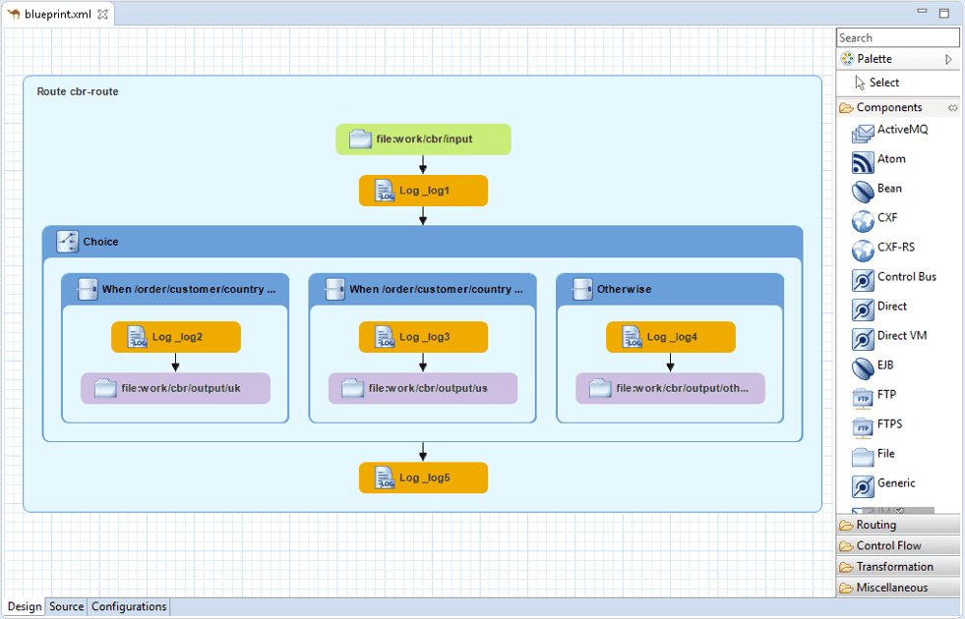Select the ActiveMQ component icon

pyautogui.click(x=863, y=132)
